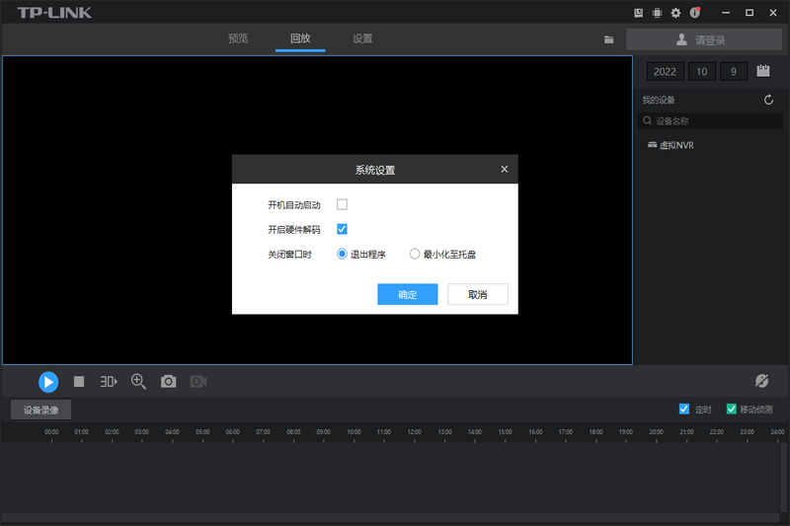The height and width of the screenshot is (526, 790).
Task: Select the 最小化至托盘 radio option
Action: tap(415, 254)
